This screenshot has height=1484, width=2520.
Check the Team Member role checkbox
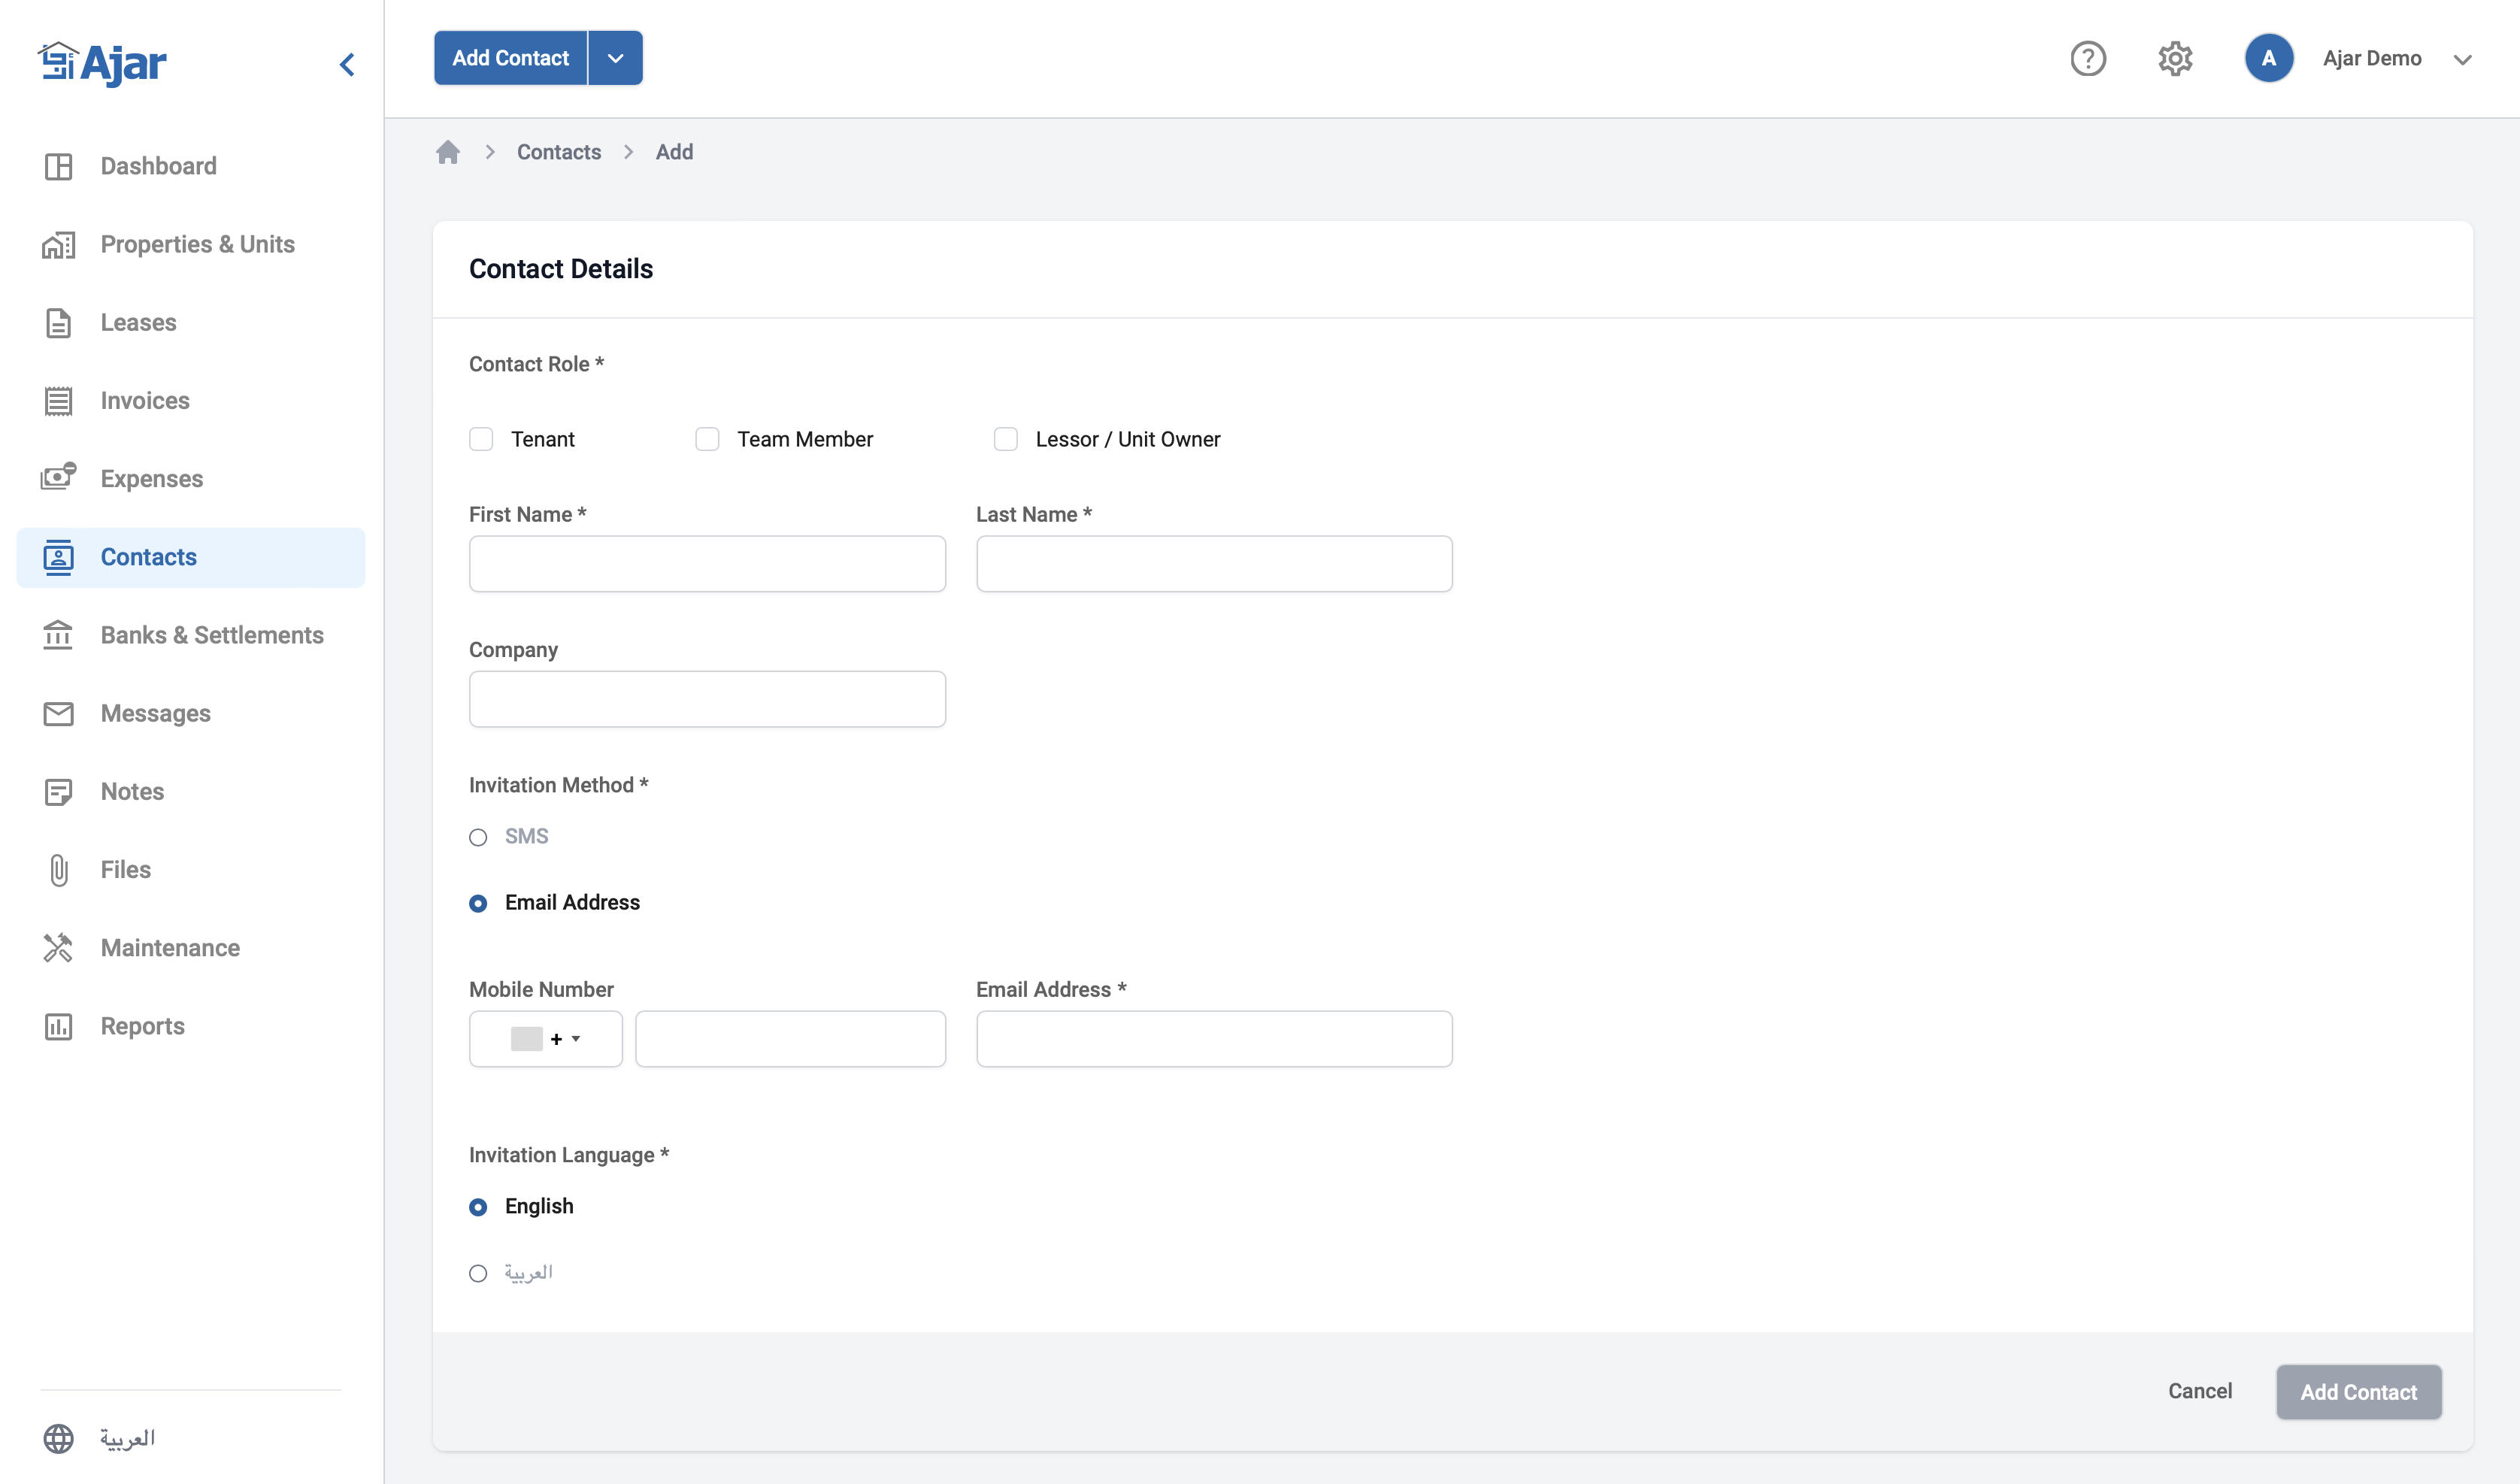pyautogui.click(x=707, y=439)
